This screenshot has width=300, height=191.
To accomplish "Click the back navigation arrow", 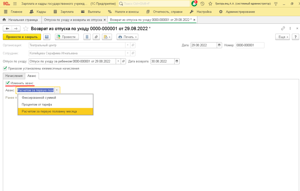I will [7, 28].
